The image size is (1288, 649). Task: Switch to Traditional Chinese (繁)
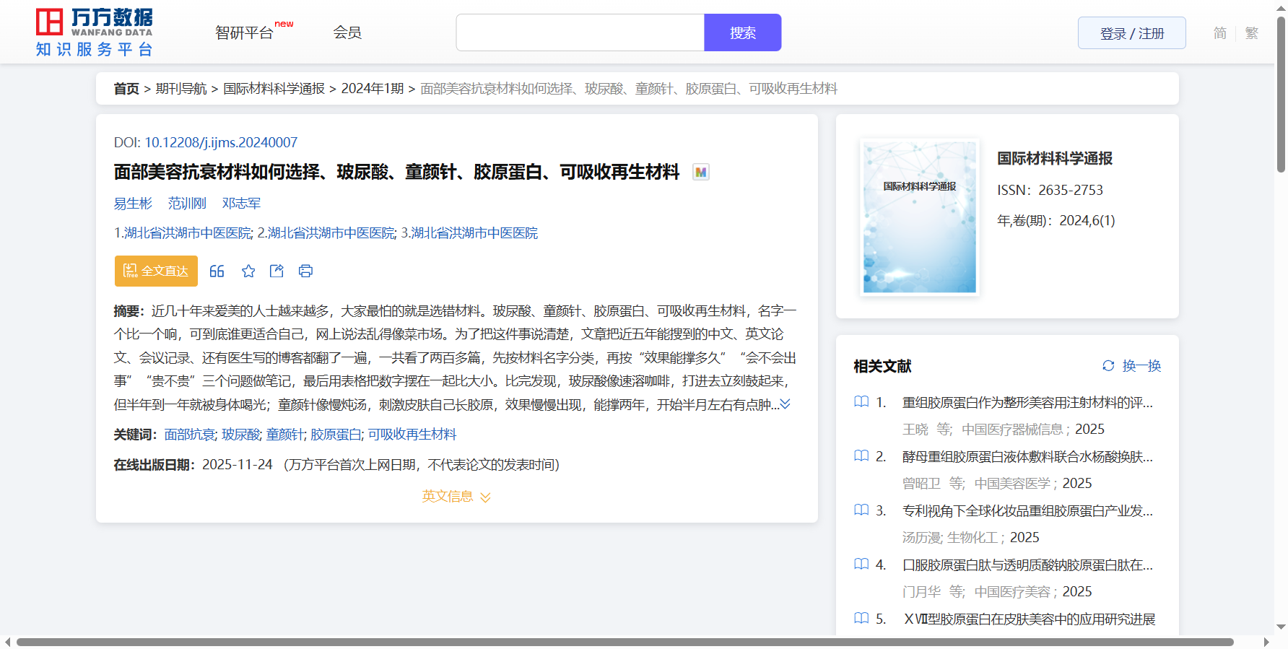[1251, 33]
